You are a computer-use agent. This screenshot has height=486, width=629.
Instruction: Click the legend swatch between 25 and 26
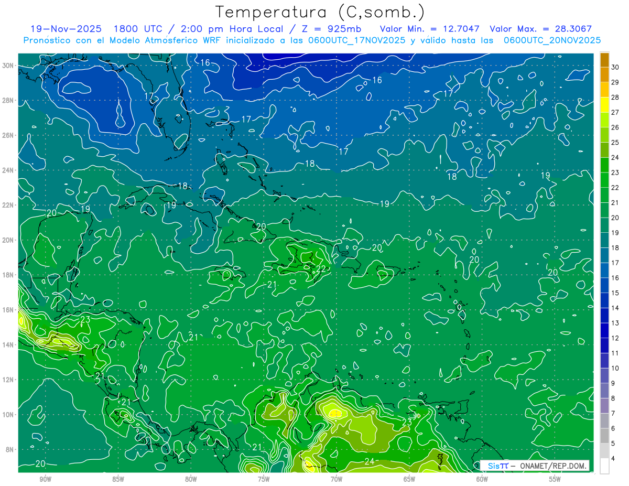[x=604, y=135]
